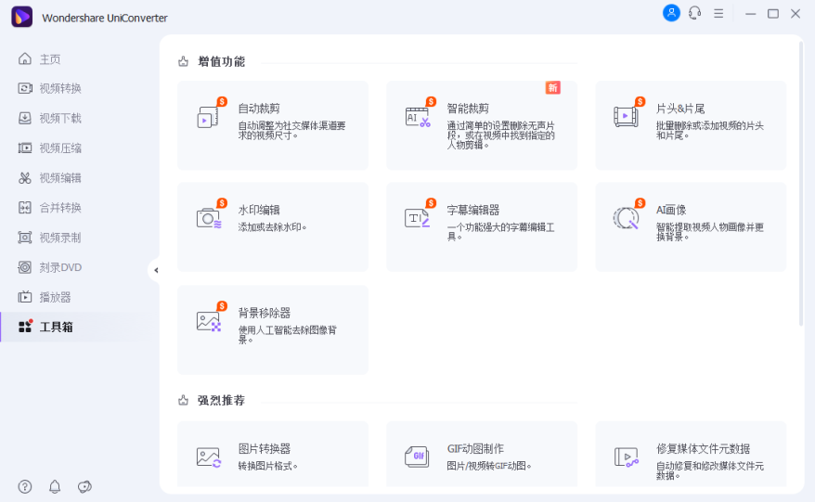This screenshot has width=815, height=502.
Task: Click the 字幕编辑器 subtitle icon
Action: point(418,217)
